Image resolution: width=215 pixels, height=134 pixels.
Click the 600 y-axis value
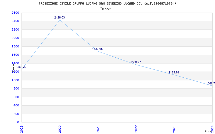click(x=16, y=97)
